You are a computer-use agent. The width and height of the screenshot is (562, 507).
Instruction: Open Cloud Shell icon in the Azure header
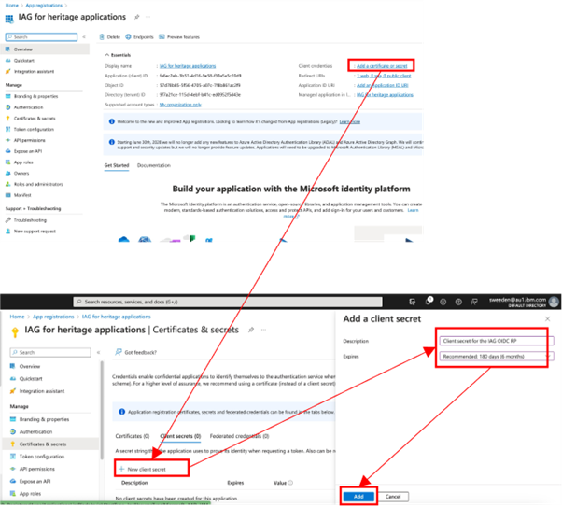point(413,302)
